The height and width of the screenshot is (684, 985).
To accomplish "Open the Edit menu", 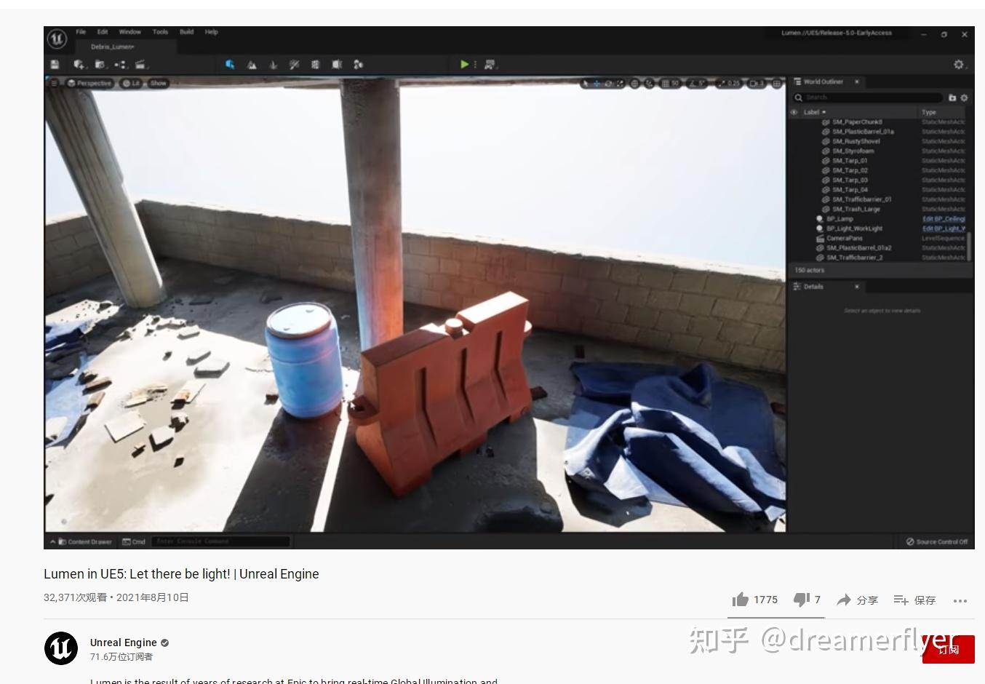I will point(101,32).
